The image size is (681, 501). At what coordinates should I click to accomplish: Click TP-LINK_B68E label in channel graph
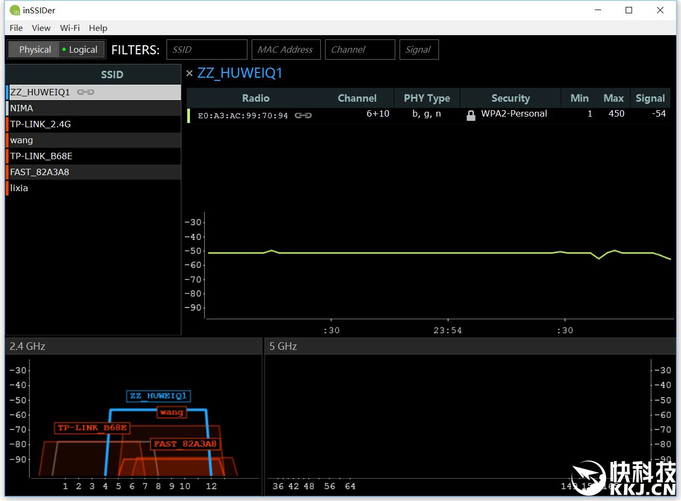93,428
